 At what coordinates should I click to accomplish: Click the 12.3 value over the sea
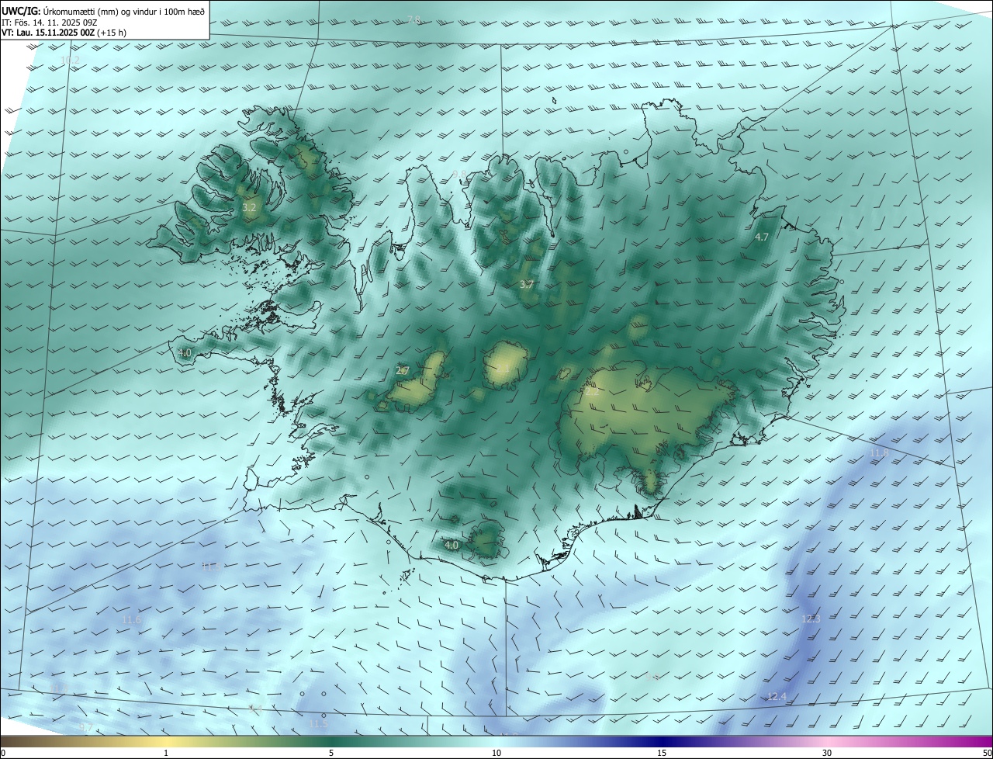click(x=811, y=619)
